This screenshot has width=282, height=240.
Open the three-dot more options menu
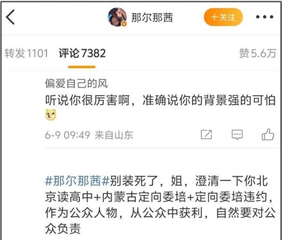[x=265, y=17]
